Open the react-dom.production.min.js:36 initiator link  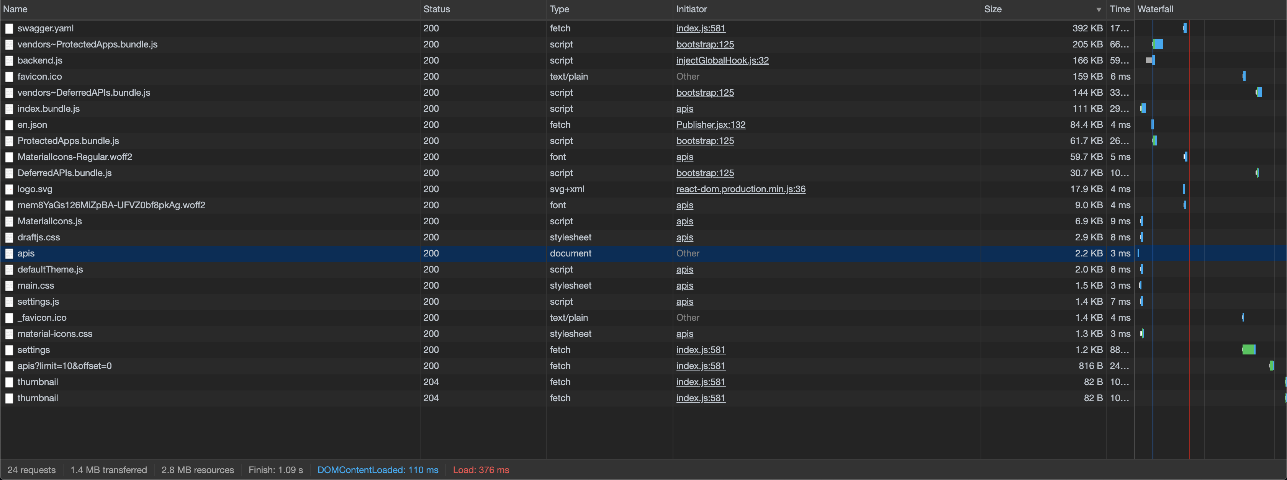[740, 189]
